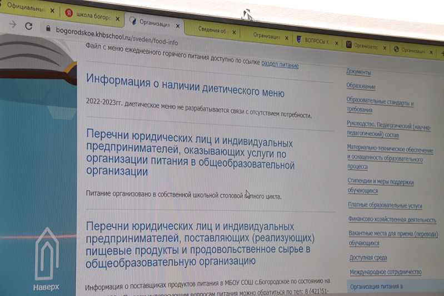Image resolution: width=444 pixels, height=296 pixels.
Task: Open the 'Доступная среда' sidebar link
Action: 368,258
